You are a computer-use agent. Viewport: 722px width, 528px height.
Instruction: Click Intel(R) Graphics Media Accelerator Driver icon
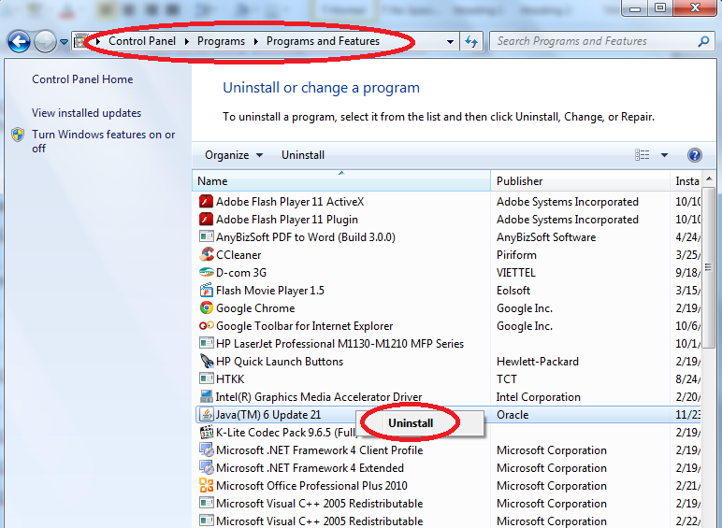pyautogui.click(x=206, y=397)
